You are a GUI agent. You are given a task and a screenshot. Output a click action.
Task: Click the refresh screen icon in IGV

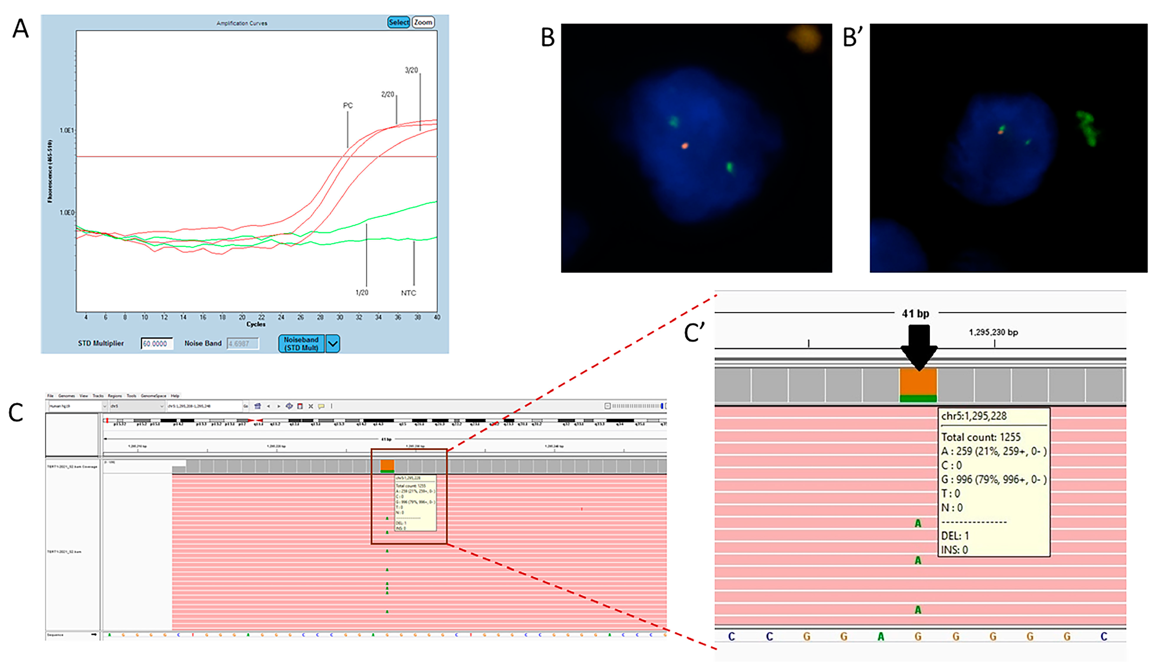click(289, 406)
